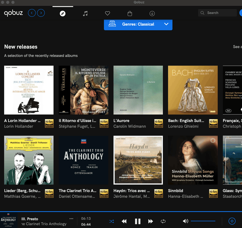Viewport: 242px width, 228px height.
Task: Open the Chamber Music Françaix album cover
Action: pyautogui.click(x=232, y=90)
